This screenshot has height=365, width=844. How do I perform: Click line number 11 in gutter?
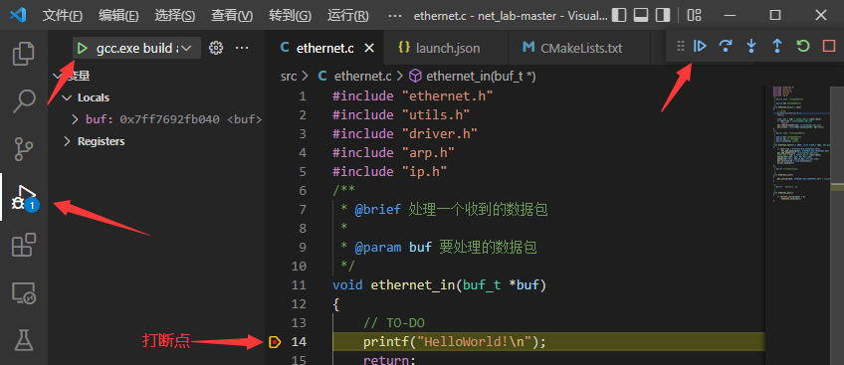(299, 284)
